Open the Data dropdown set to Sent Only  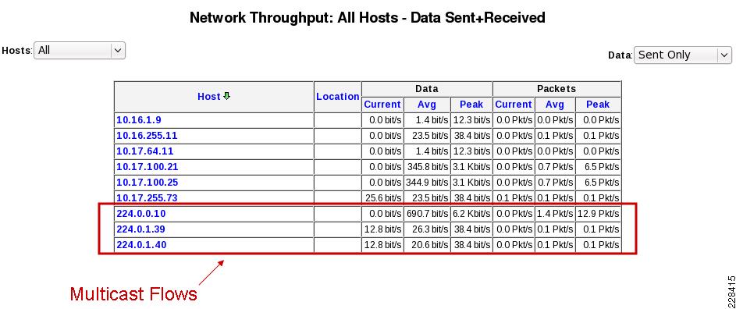click(x=682, y=55)
